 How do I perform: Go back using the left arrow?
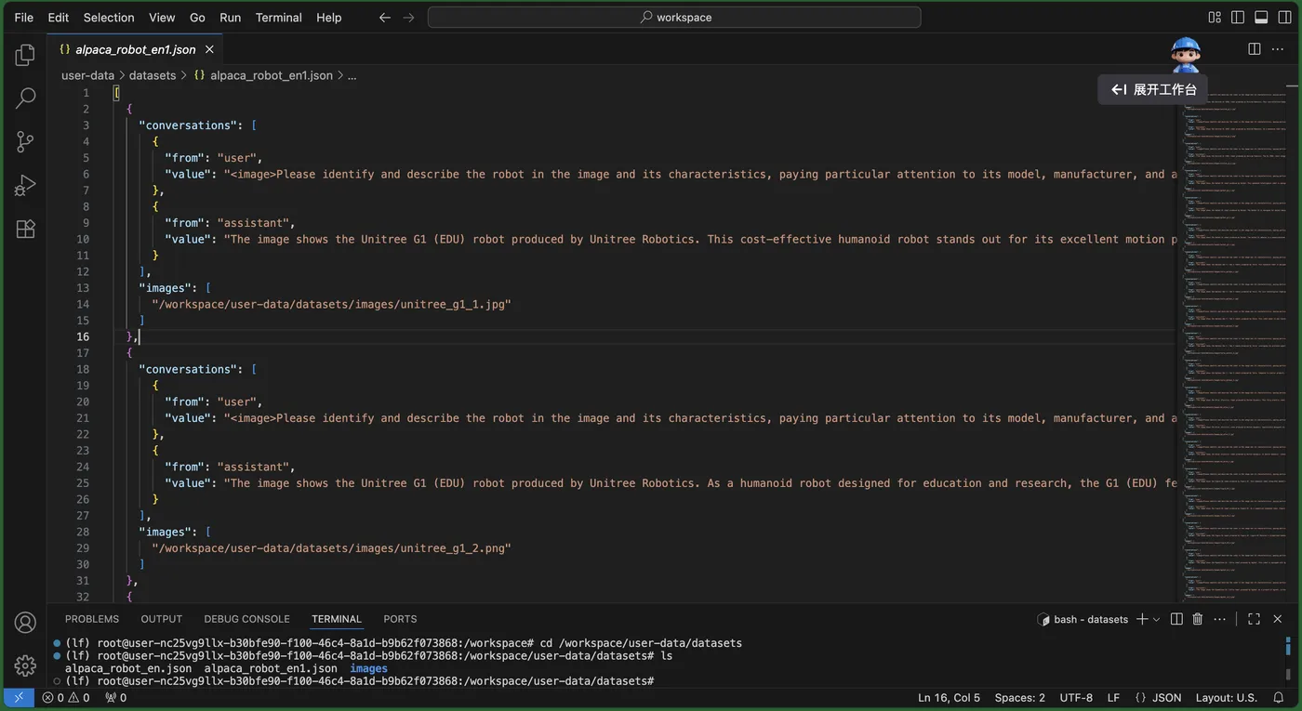[385, 18]
